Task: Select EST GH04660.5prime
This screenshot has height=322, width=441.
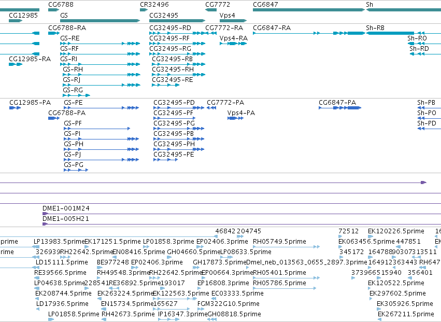Action: (169, 257)
